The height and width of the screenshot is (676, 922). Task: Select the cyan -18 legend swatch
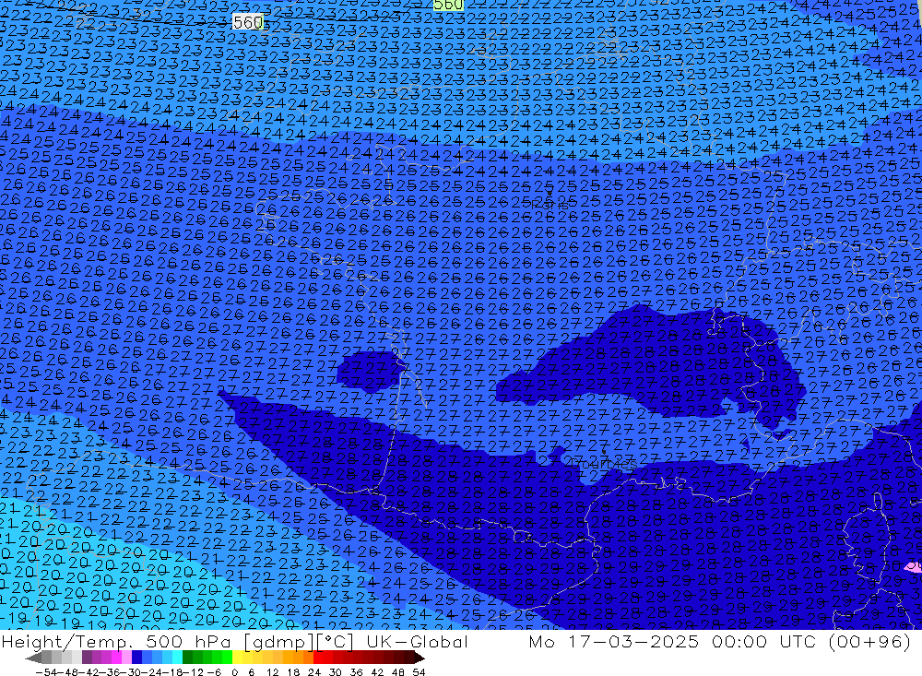click(x=177, y=658)
